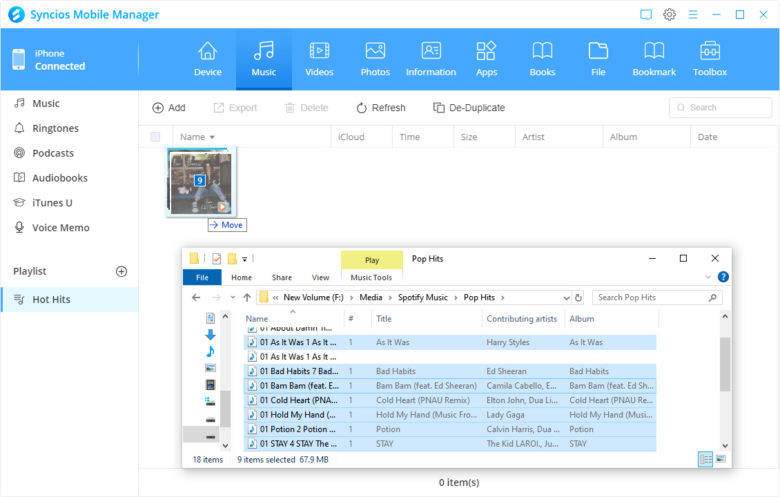
Task: Click the Properties icon in Explorer title bar
Action: pos(216,259)
